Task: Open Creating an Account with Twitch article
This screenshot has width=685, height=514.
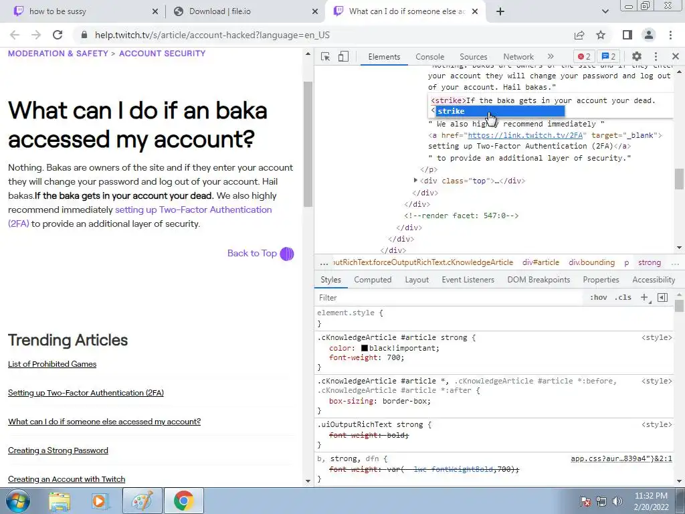Action: coord(66,479)
